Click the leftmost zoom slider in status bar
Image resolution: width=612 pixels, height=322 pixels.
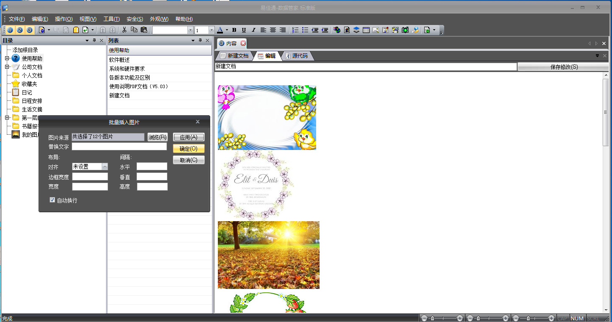pos(441,318)
